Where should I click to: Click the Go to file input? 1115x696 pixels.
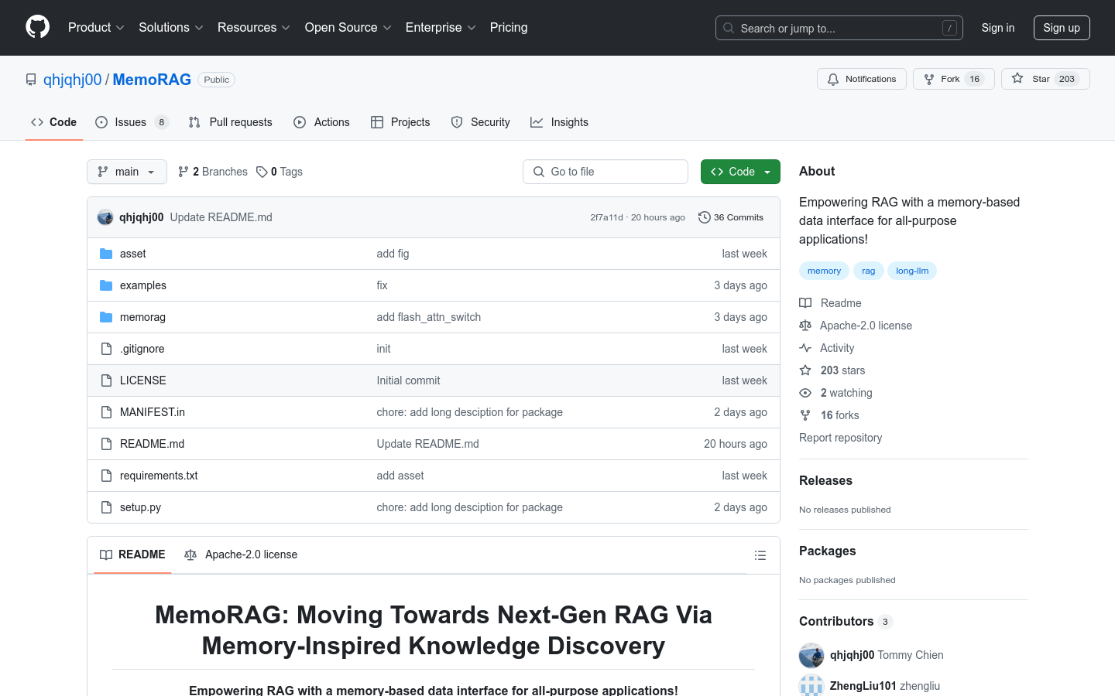click(606, 172)
